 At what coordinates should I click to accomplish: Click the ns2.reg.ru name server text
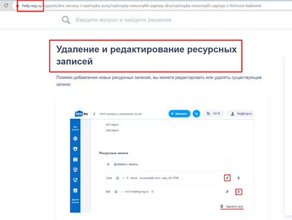tap(112, 130)
